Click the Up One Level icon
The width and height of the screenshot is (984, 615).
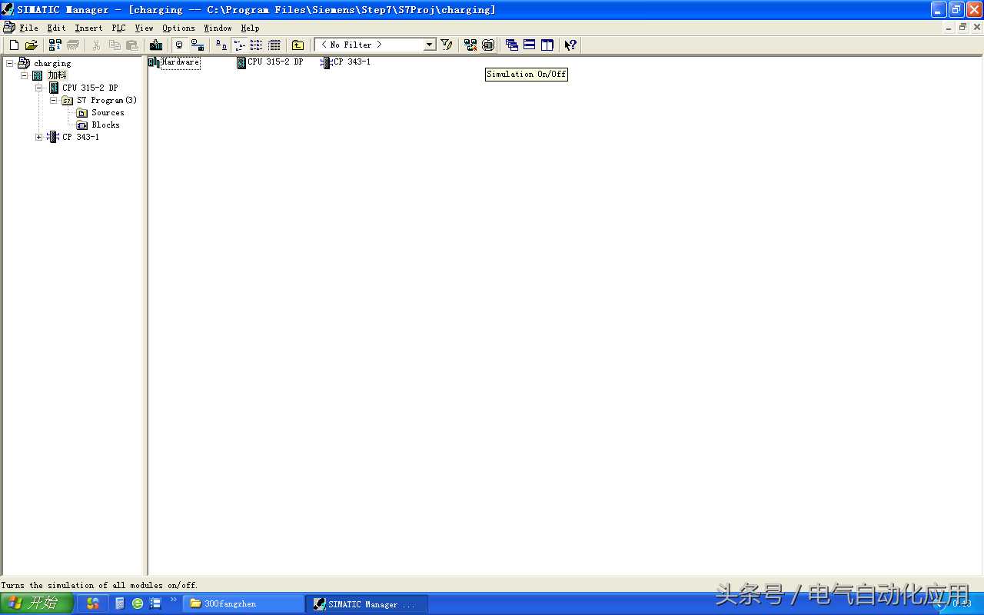click(x=298, y=45)
